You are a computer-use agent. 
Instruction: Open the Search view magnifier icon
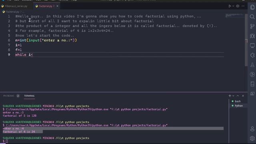252,17
